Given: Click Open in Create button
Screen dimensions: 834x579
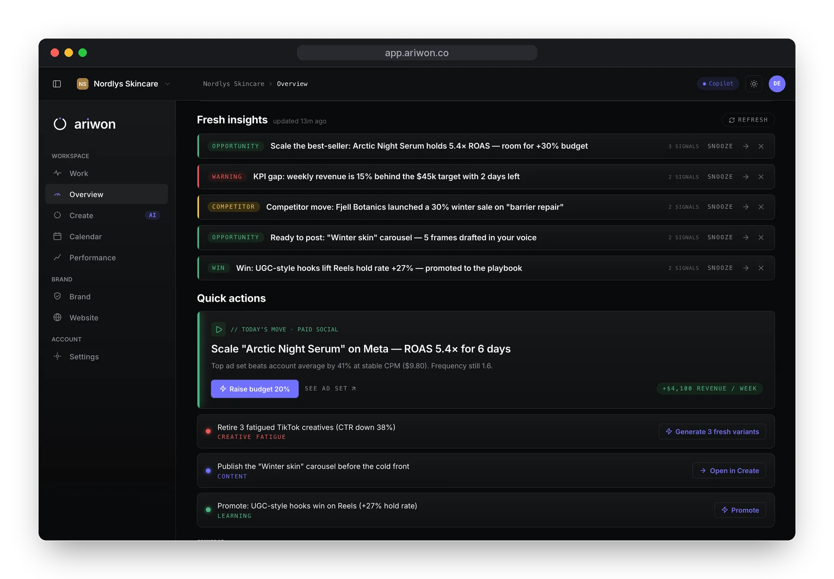Looking at the screenshot, I should click(729, 471).
